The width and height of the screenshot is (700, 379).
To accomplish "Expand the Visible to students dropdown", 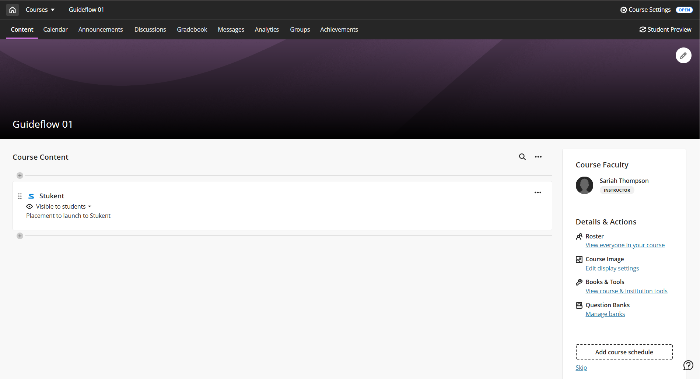I will pos(63,206).
